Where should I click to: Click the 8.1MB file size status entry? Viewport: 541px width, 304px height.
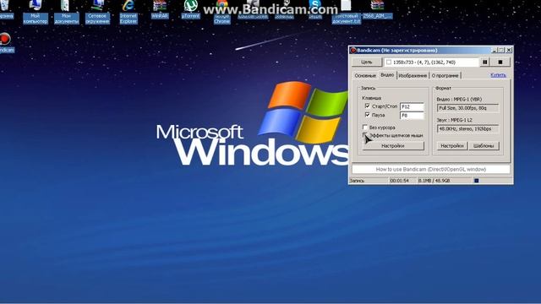(x=434, y=181)
